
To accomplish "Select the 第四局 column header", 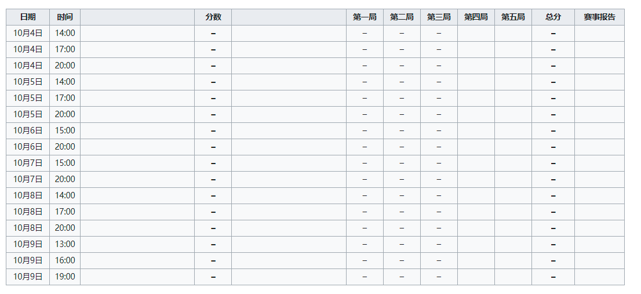I will [x=476, y=17].
